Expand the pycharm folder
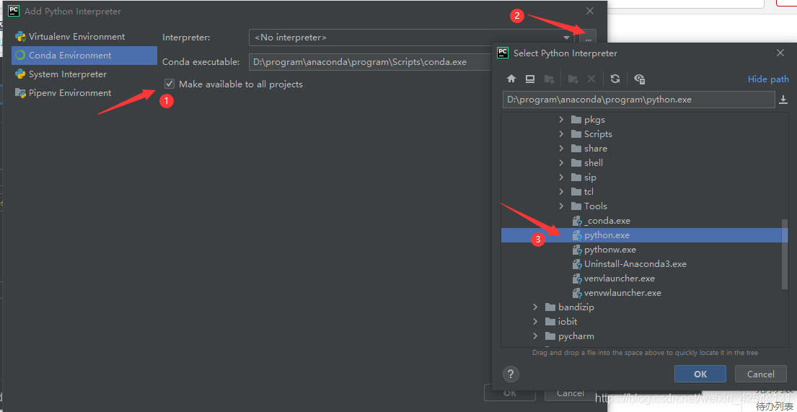 click(x=535, y=336)
